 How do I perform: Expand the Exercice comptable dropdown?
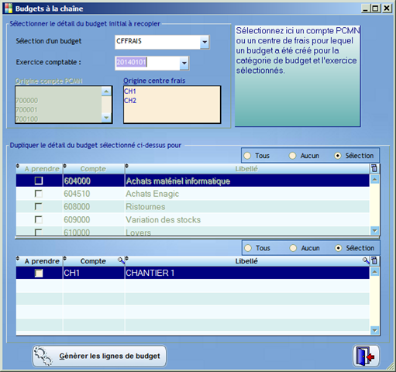(184, 63)
